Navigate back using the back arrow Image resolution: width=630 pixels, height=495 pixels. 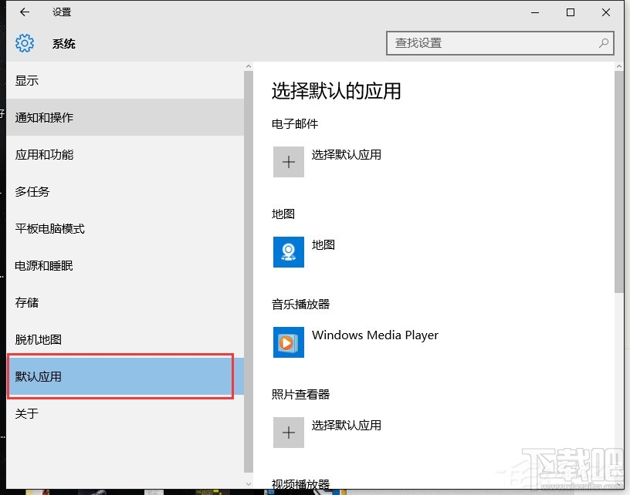pyautogui.click(x=23, y=12)
